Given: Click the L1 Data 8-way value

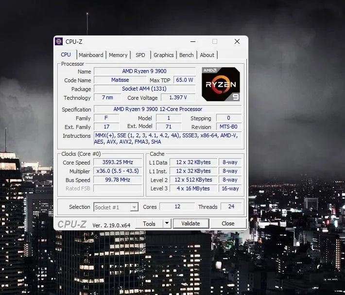Looking at the screenshot, I should point(230,162).
